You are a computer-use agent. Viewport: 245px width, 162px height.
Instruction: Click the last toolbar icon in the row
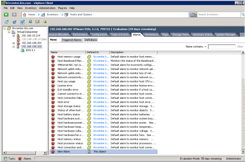45,22
